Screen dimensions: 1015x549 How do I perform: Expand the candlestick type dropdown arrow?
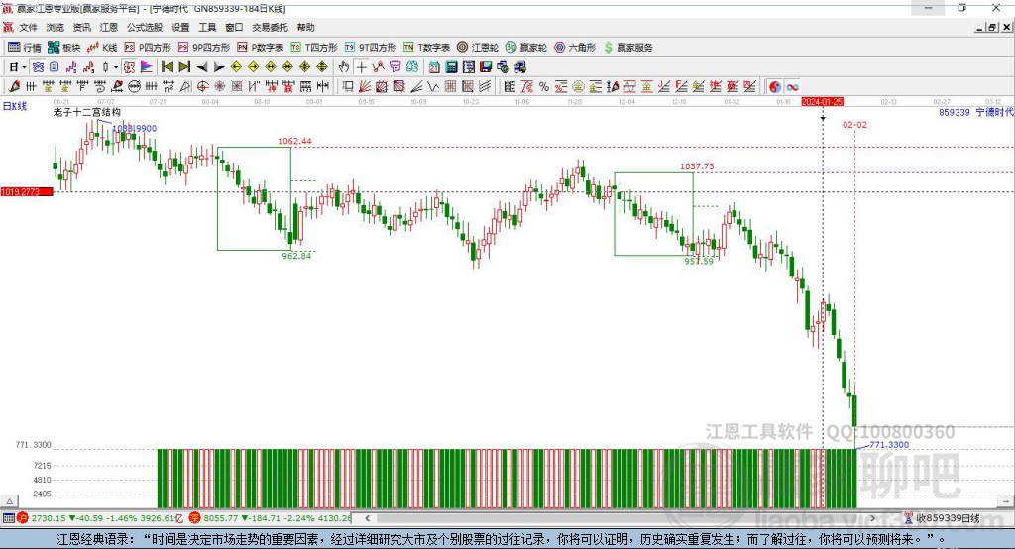tap(116, 66)
